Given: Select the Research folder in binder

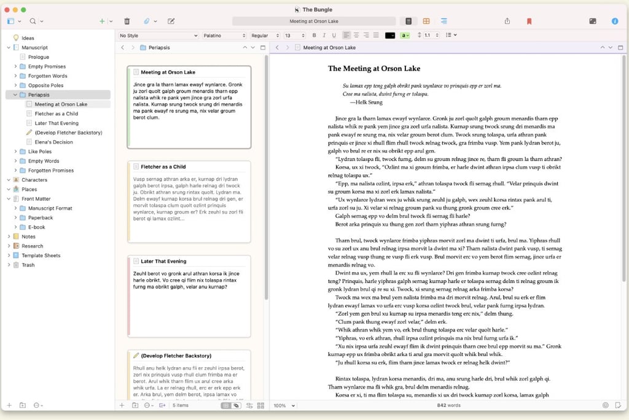Looking at the screenshot, I should tap(32, 246).
